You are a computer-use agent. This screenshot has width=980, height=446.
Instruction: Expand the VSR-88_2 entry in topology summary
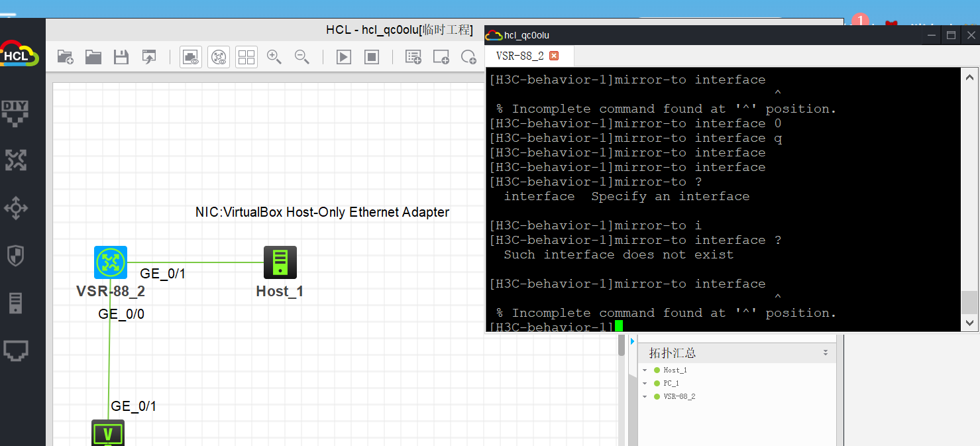pos(645,396)
